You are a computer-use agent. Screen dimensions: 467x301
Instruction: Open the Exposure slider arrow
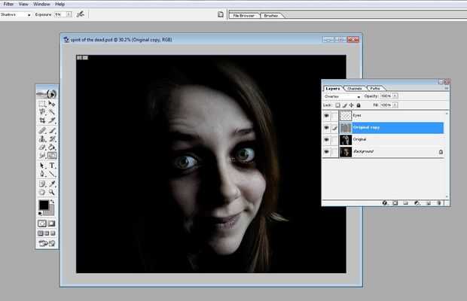69,14
